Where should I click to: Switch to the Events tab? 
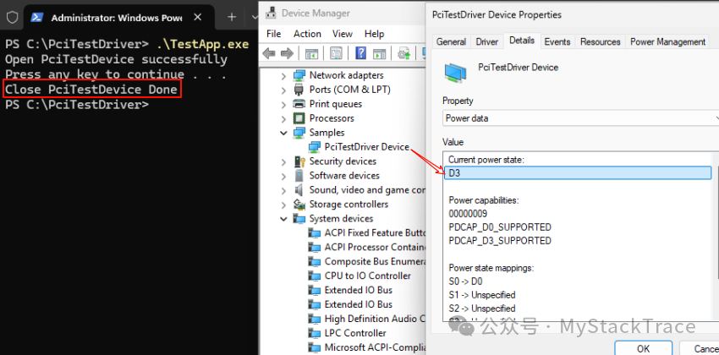[557, 41]
